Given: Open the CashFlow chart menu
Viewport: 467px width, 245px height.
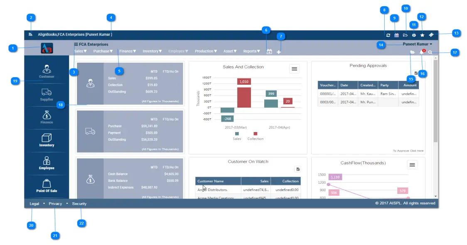Looking at the screenshot, I should click(412, 165).
